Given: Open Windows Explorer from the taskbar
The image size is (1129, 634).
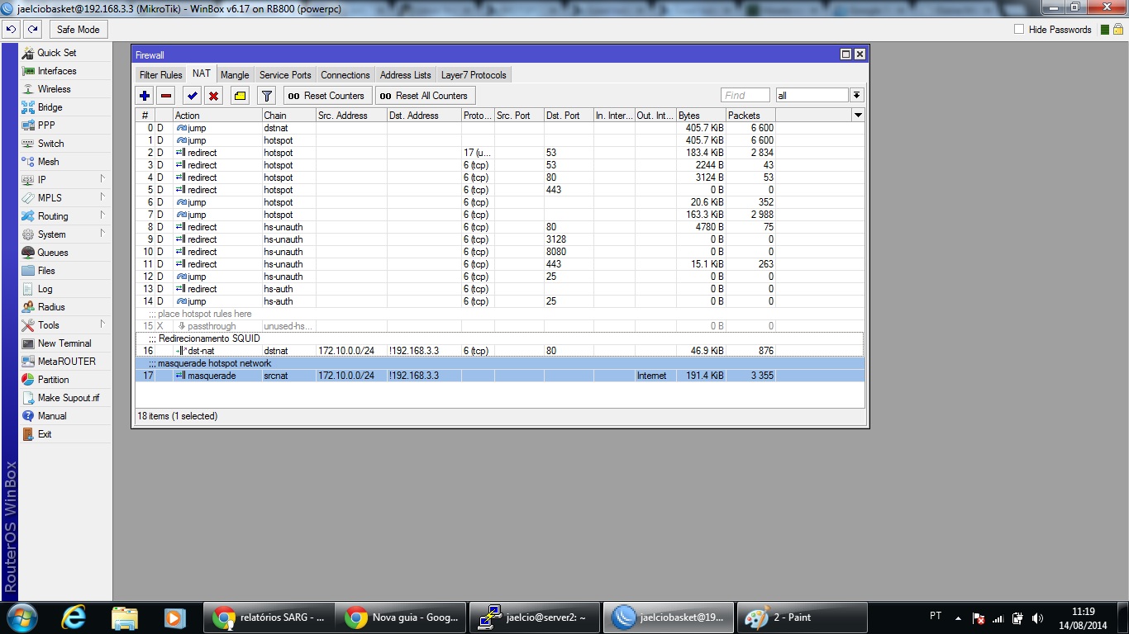Looking at the screenshot, I should tap(124, 617).
